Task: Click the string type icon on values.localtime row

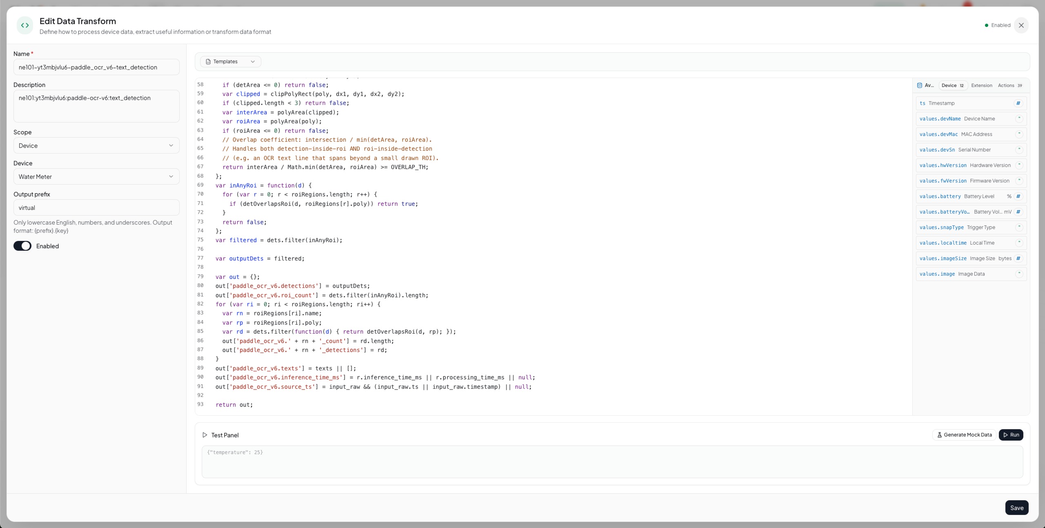Action: pos(1019,243)
